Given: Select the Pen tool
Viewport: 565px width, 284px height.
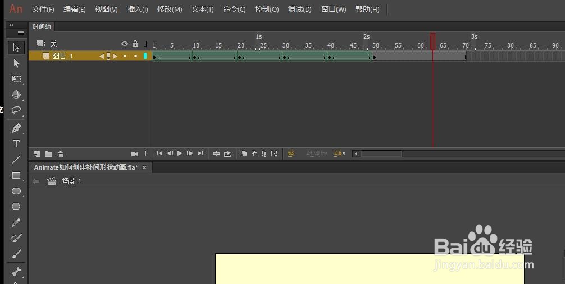Looking at the screenshot, I should point(16,128).
